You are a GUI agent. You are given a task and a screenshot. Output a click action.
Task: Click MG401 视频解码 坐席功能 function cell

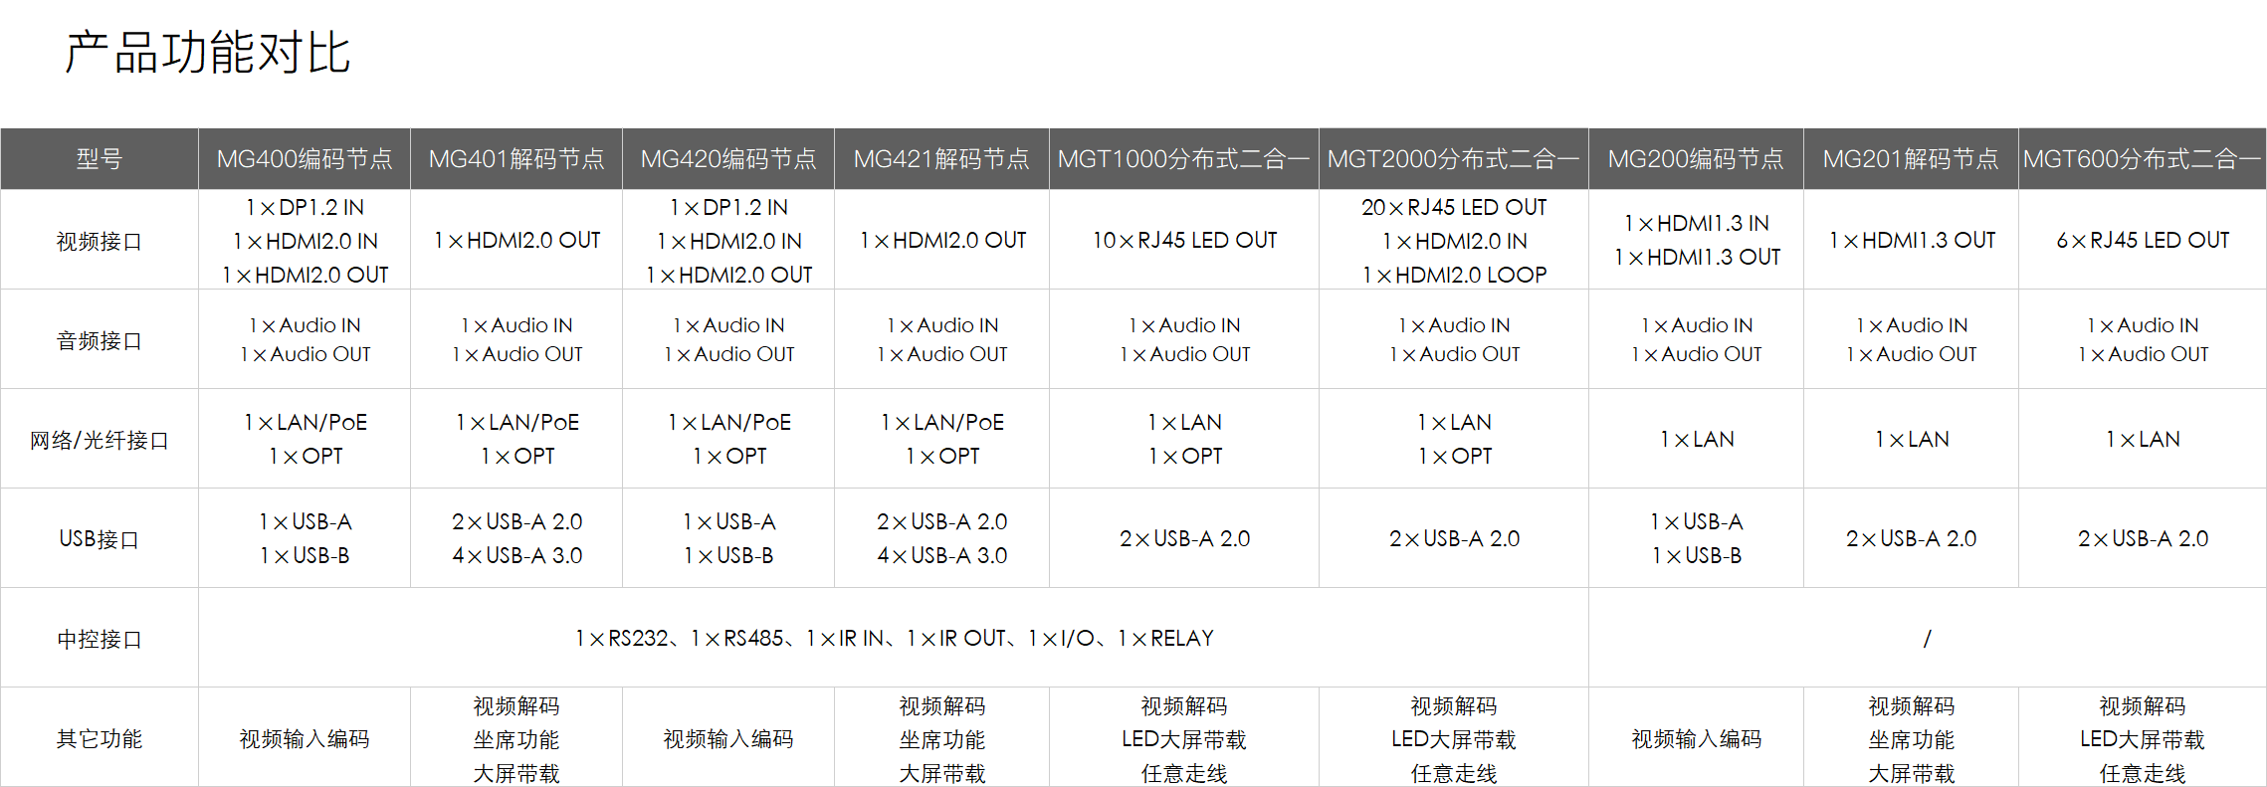point(516,737)
